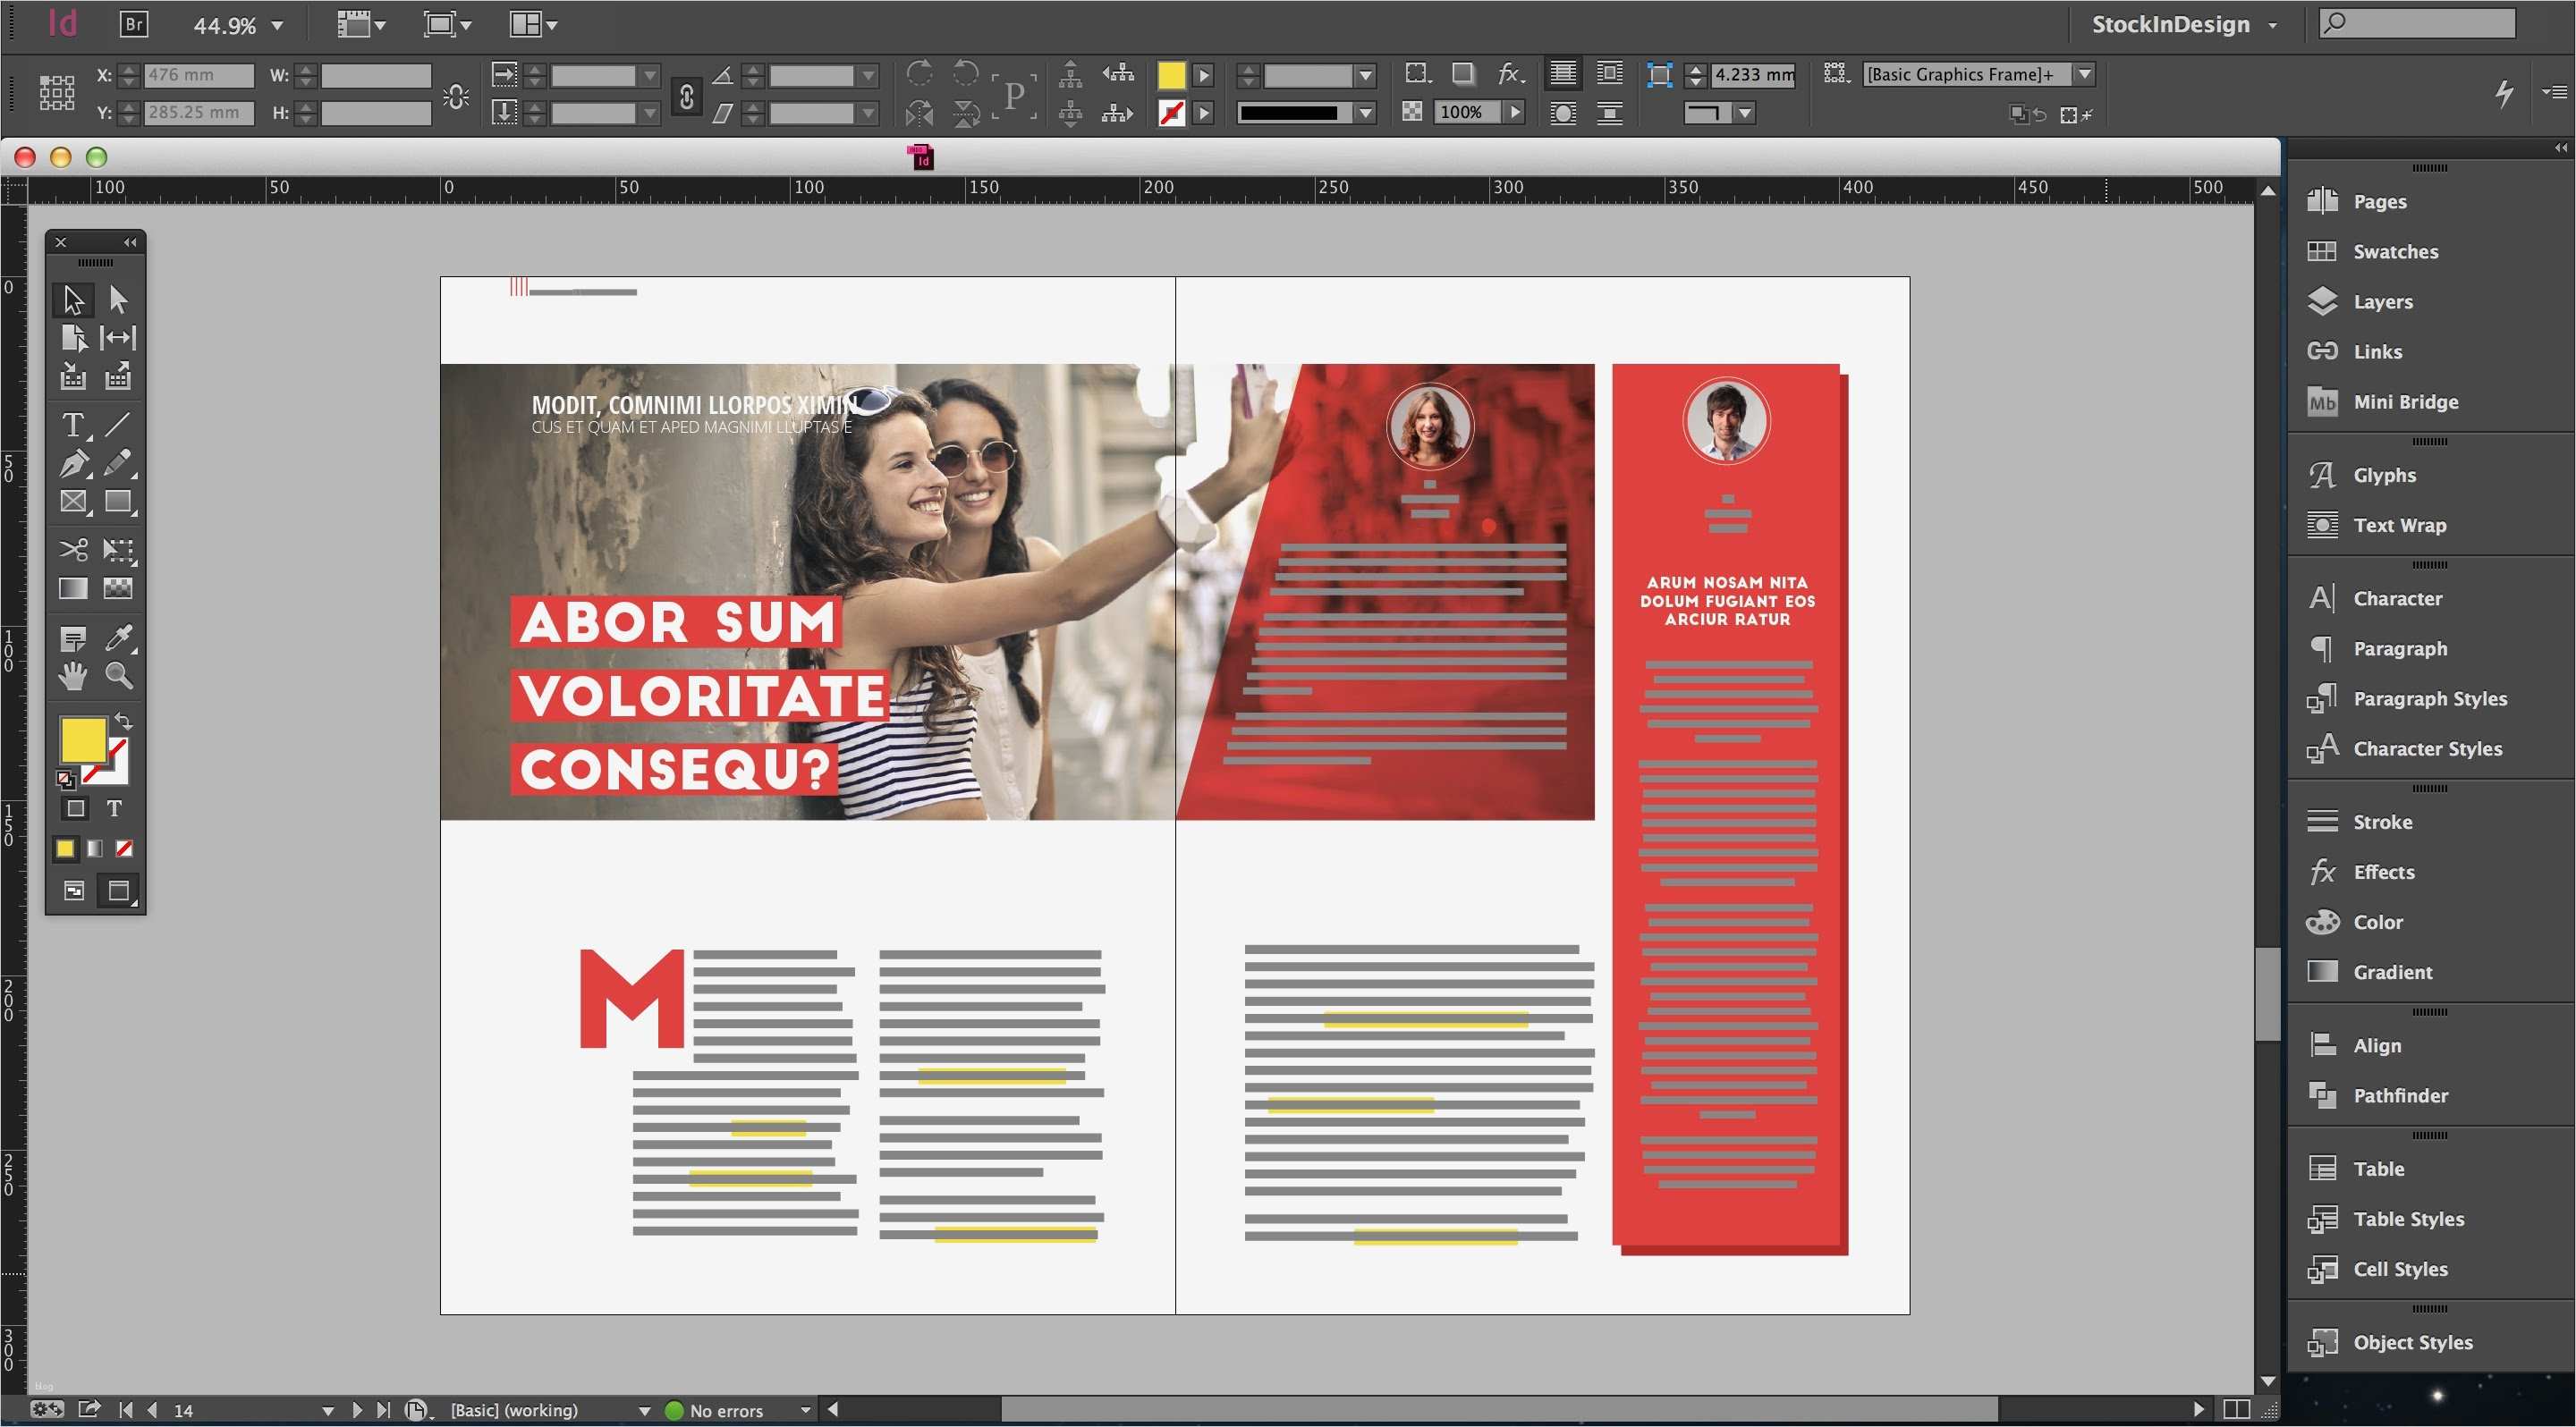Choose the Zoom magnifier tool
This screenshot has height=1427, width=2576.
click(x=119, y=677)
